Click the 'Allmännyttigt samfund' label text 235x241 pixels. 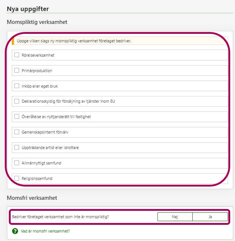tap(42, 163)
